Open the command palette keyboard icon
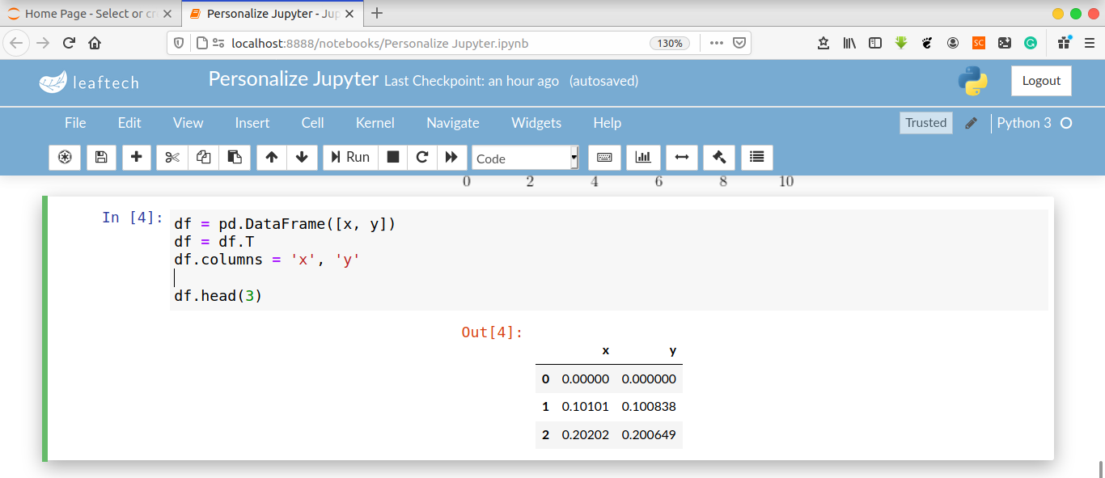 click(x=604, y=158)
